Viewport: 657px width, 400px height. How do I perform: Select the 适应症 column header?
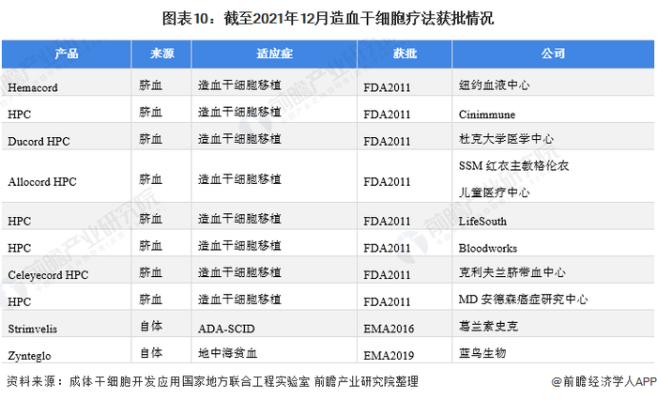click(274, 54)
